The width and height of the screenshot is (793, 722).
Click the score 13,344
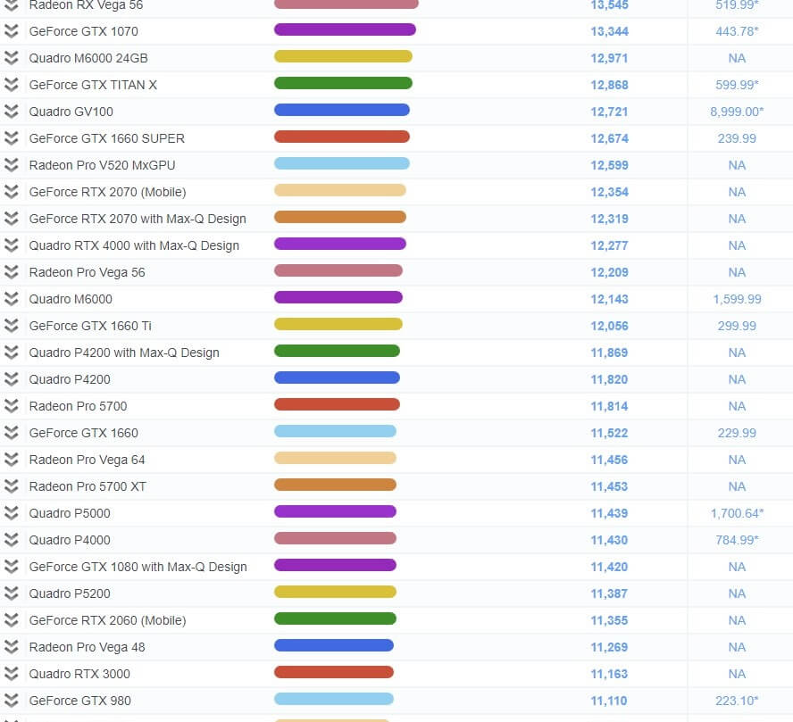609,31
